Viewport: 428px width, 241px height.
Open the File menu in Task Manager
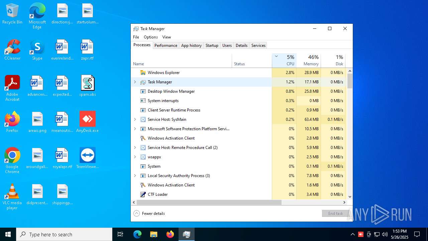click(x=136, y=37)
